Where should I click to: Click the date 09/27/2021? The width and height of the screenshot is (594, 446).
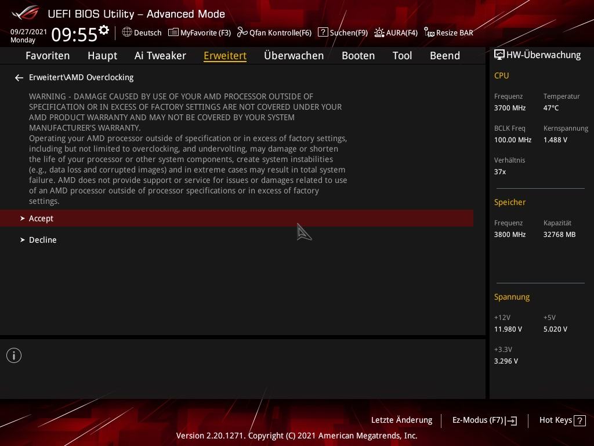28,32
